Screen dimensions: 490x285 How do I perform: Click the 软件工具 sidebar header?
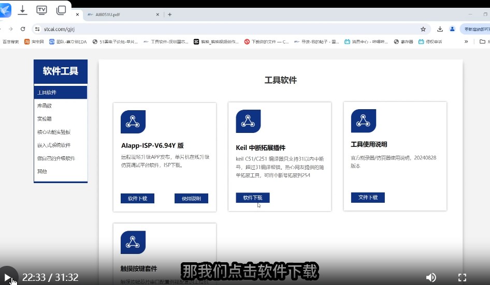point(61,71)
